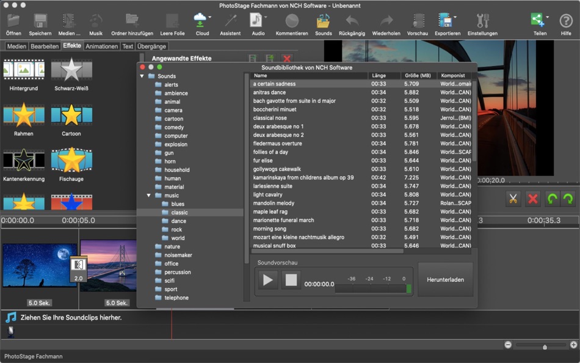Collapse the Sounds root folder
The image size is (580, 363).
[x=142, y=76]
